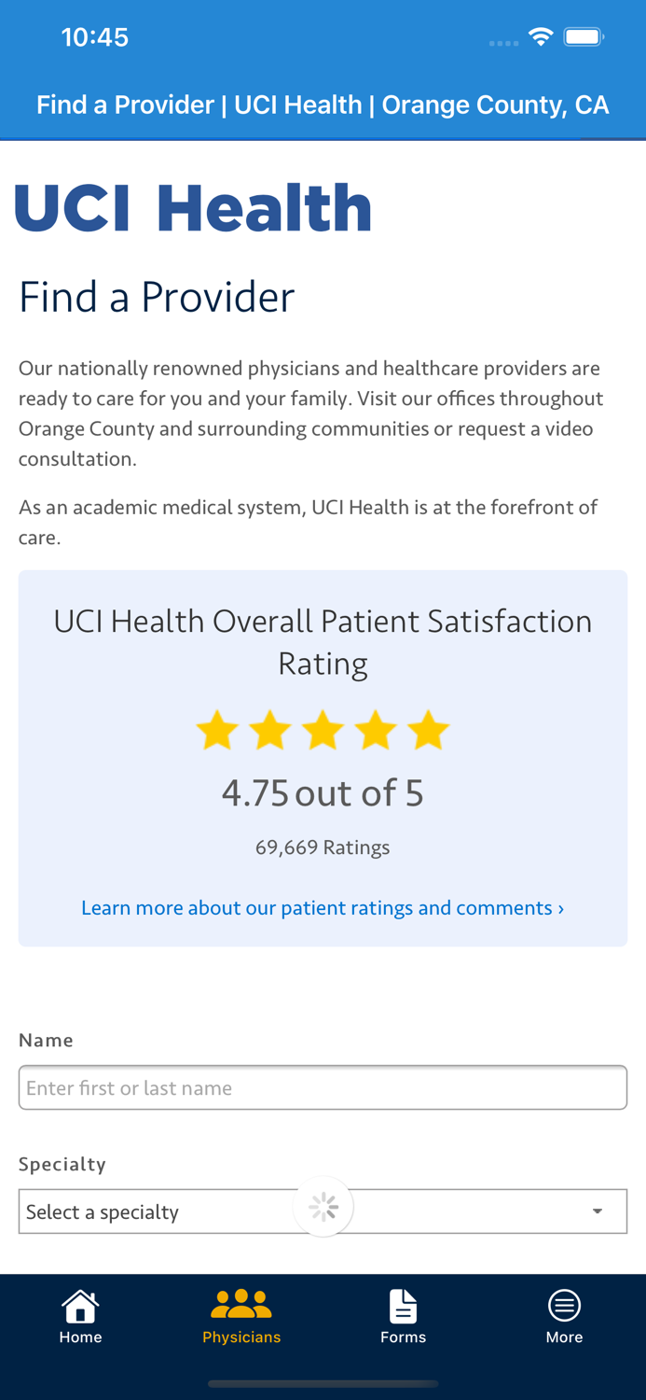Tap the first gold star in the rating
The image size is (646, 1400).
coord(217,730)
